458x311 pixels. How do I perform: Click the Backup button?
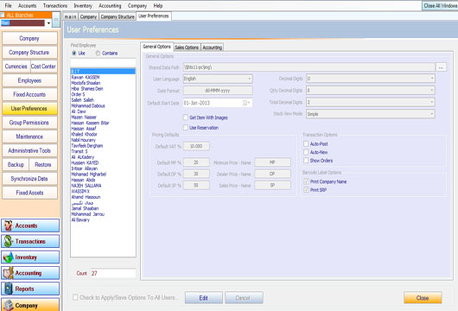[x=16, y=165]
